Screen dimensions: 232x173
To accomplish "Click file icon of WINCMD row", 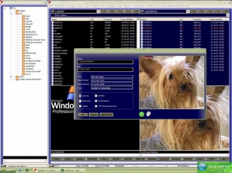I will click(53, 48).
